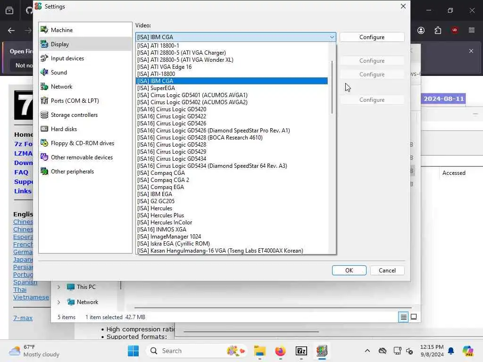Open Input devices settings
This screenshot has width=483, height=362.
click(85, 58)
